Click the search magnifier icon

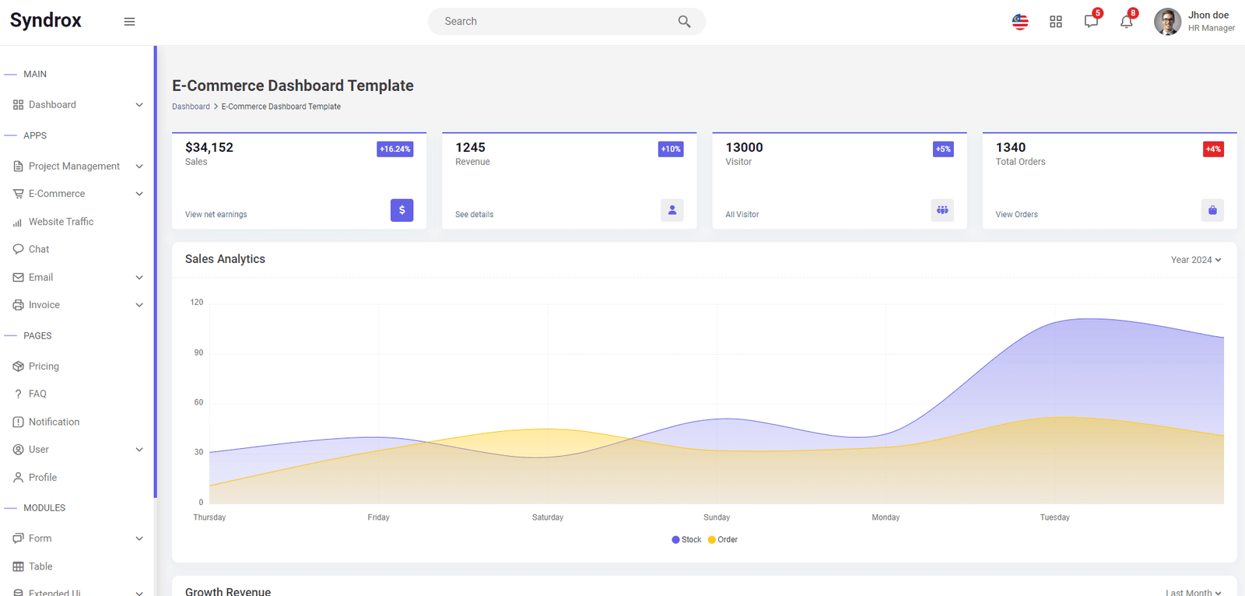(x=684, y=22)
